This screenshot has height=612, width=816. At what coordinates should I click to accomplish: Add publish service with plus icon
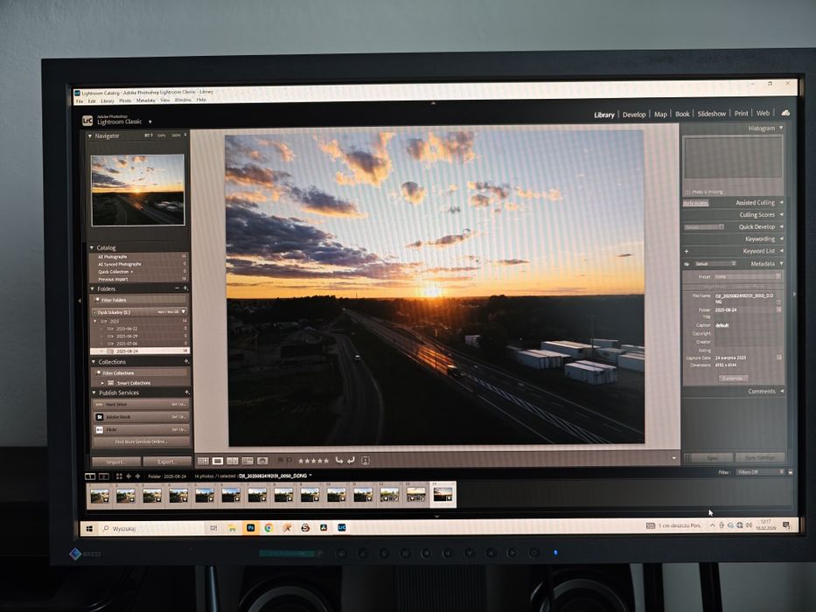186,393
